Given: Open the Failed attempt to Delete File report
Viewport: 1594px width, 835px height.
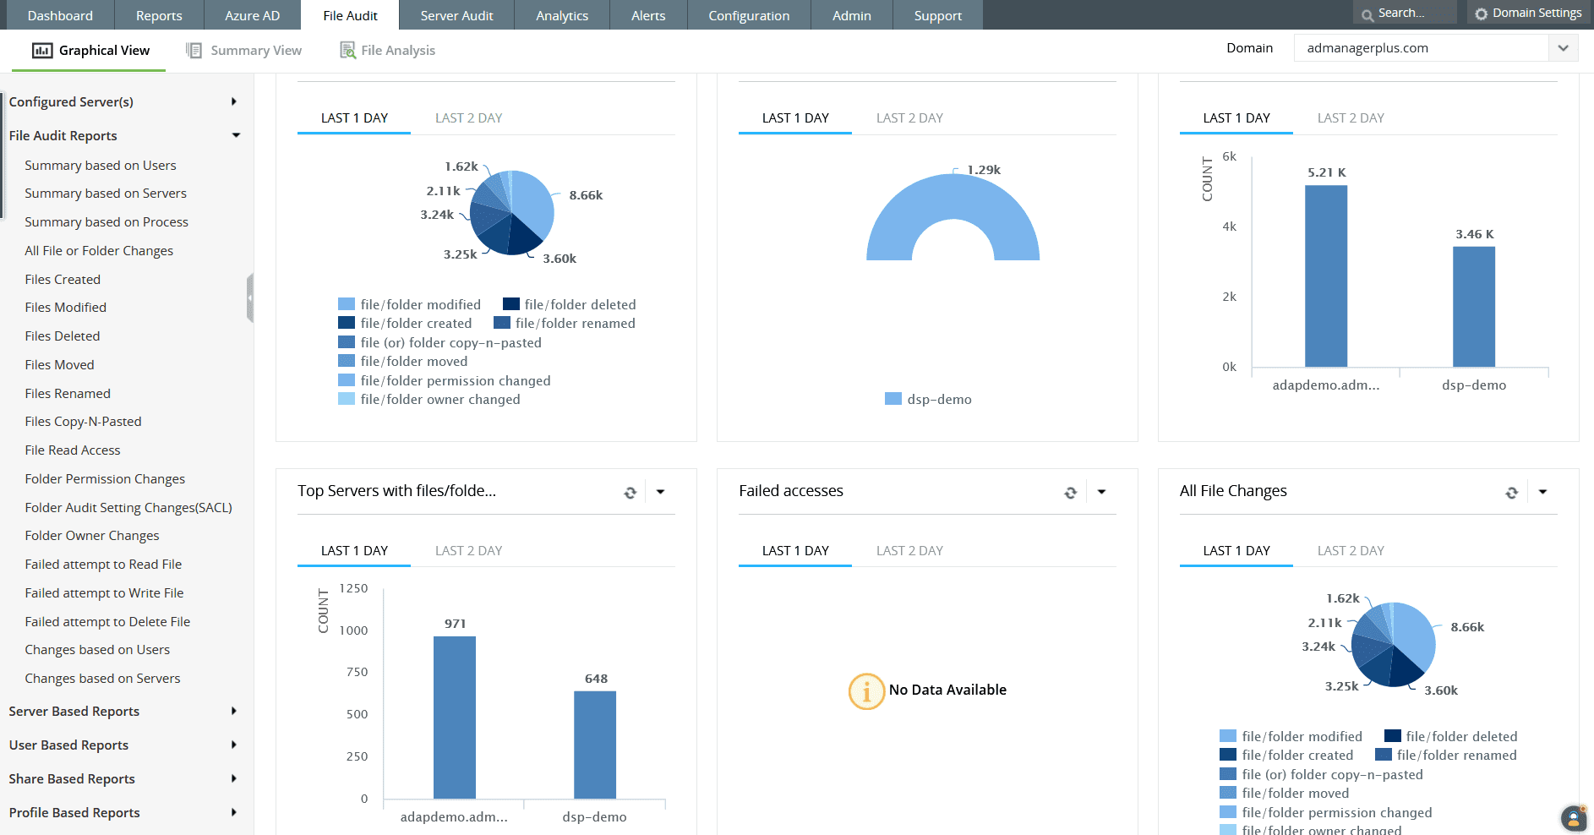Looking at the screenshot, I should click(x=106, y=621).
